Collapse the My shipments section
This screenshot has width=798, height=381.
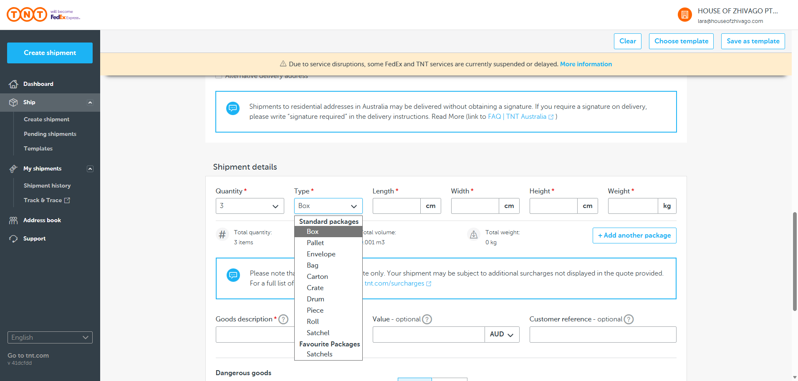(x=90, y=169)
